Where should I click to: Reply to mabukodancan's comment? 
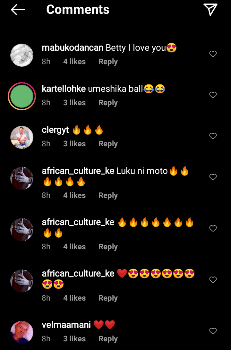[108, 62]
